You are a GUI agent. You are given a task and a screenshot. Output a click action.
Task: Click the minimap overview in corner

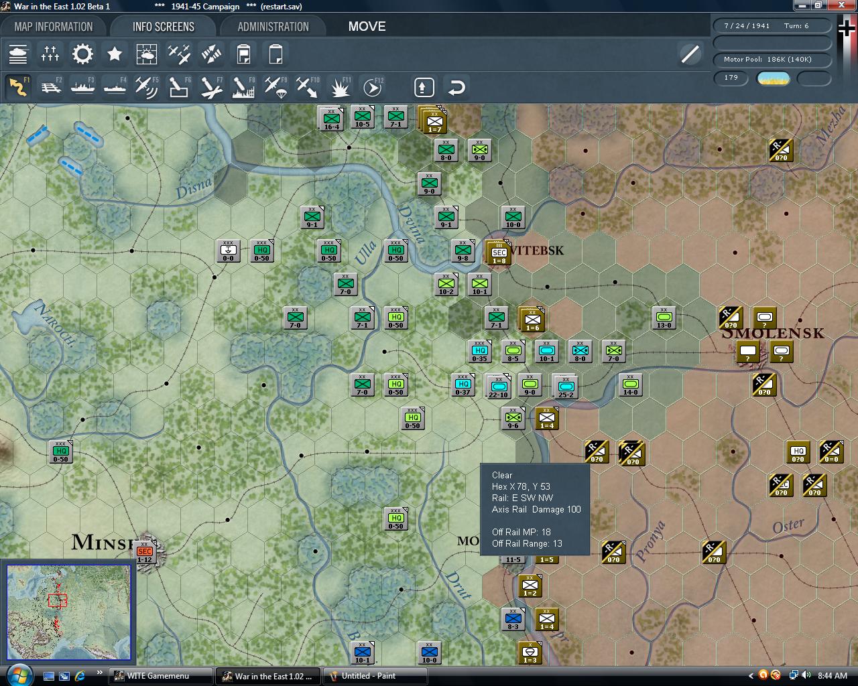[69, 612]
